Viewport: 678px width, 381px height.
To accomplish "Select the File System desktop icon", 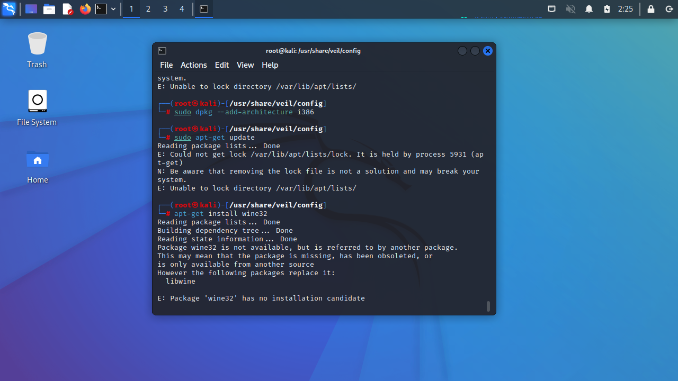I will coord(37,108).
